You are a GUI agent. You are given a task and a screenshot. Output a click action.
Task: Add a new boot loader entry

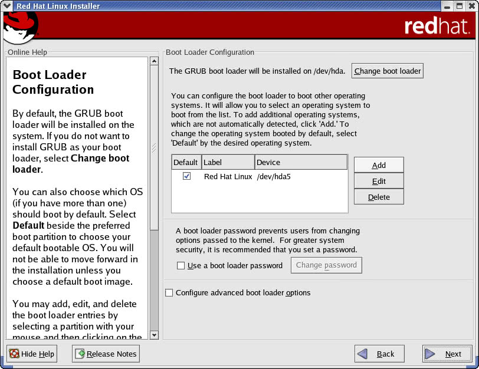pyautogui.click(x=379, y=165)
